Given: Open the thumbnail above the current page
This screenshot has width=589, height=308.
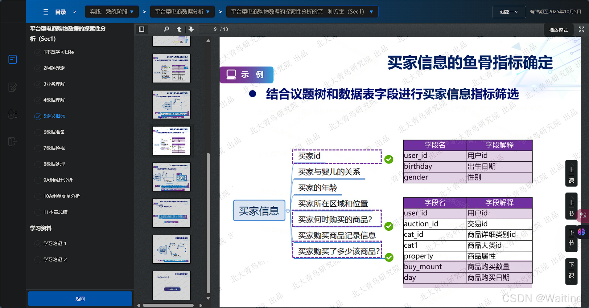Looking at the screenshot, I should (x=171, y=104).
